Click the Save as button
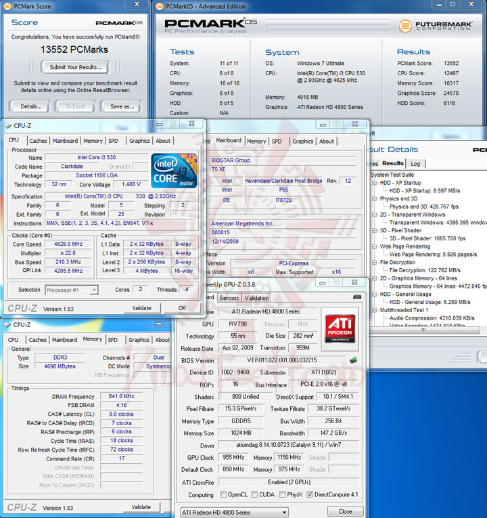 click(x=122, y=106)
